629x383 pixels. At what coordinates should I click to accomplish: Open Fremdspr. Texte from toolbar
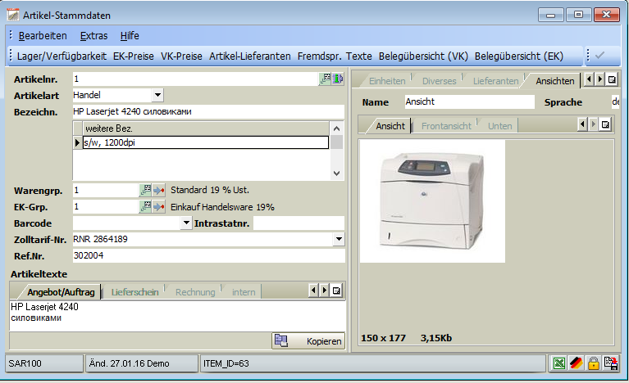(335, 56)
